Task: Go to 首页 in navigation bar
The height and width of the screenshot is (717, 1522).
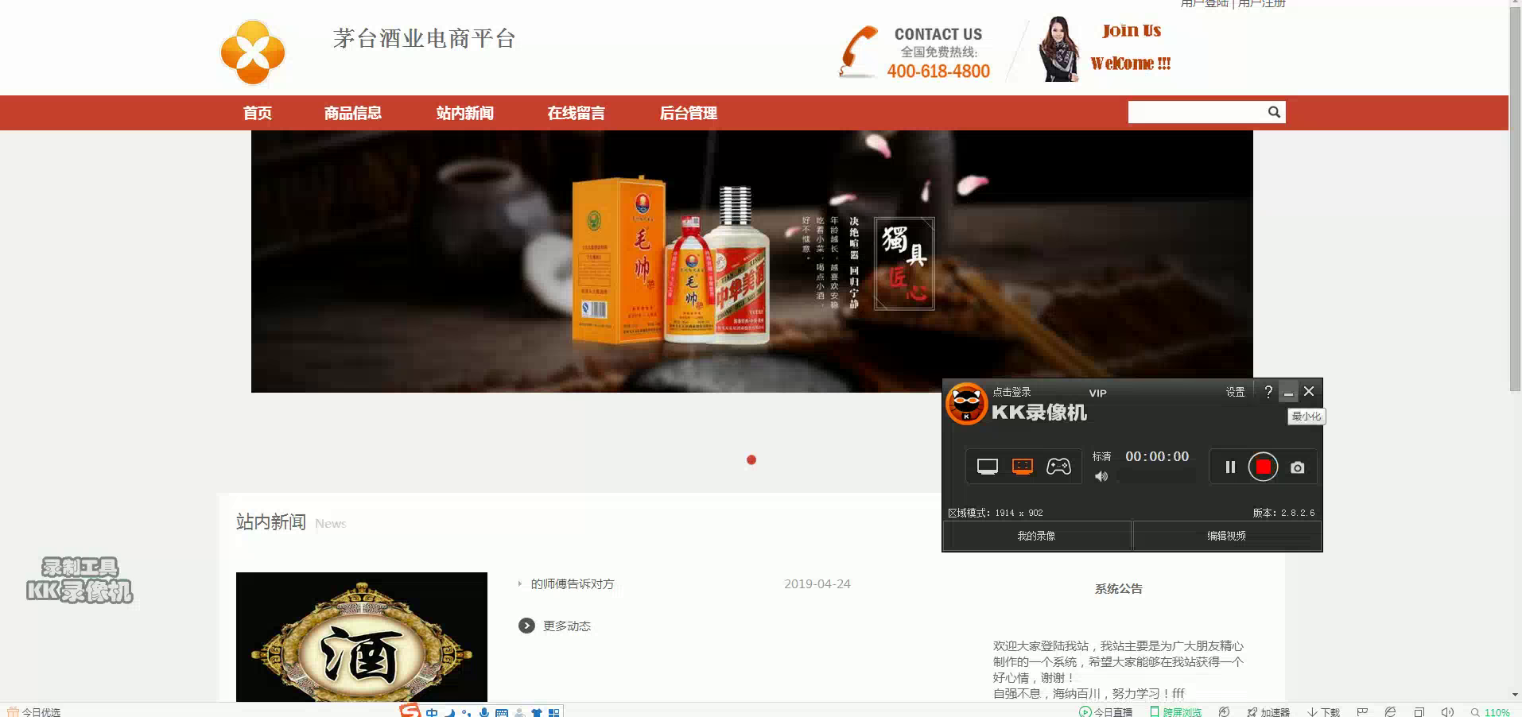Action: tap(258, 113)
